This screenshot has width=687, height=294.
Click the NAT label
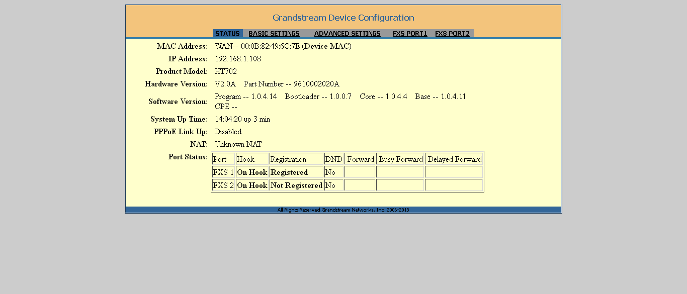point(199,144)
